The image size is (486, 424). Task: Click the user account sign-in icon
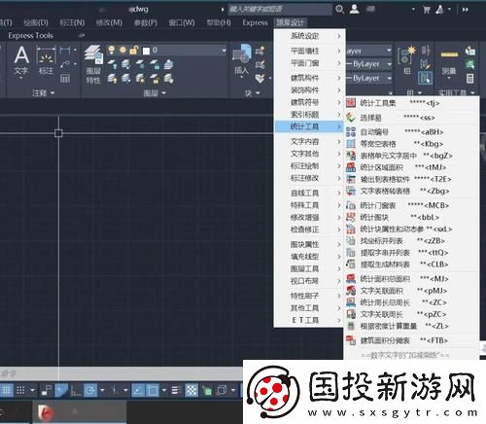pyautogui.click(x=354, y=9)
